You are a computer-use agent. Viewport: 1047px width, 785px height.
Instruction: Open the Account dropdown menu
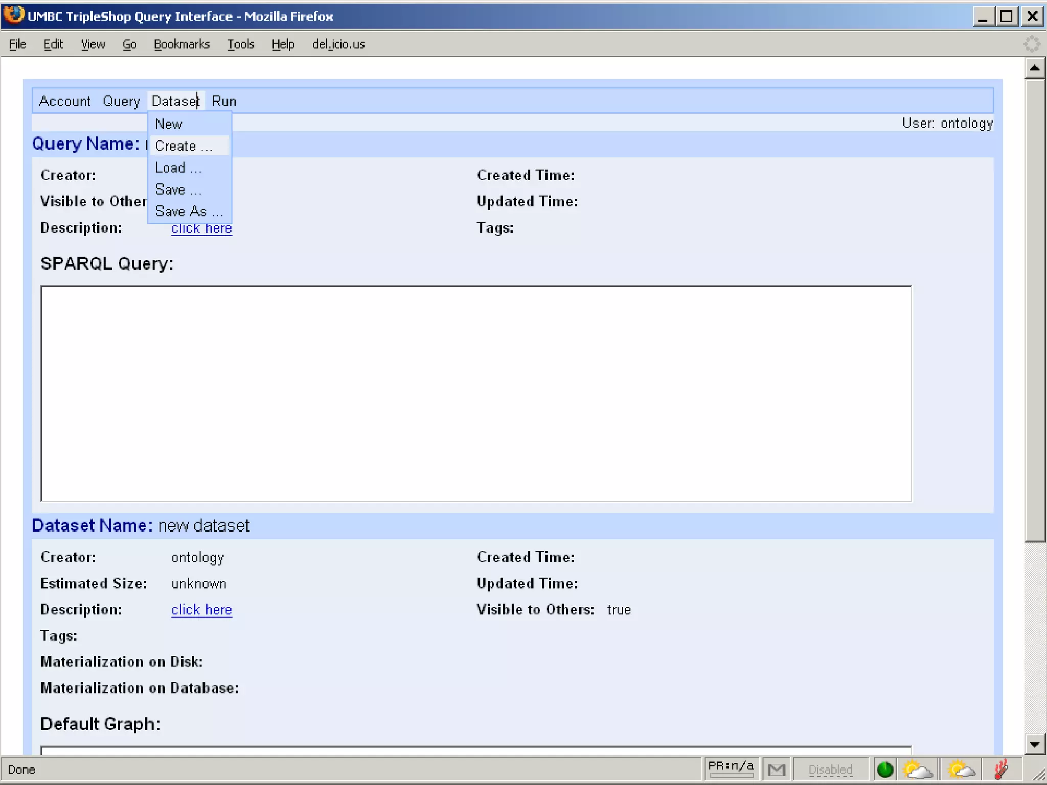[x=65, y=101]
